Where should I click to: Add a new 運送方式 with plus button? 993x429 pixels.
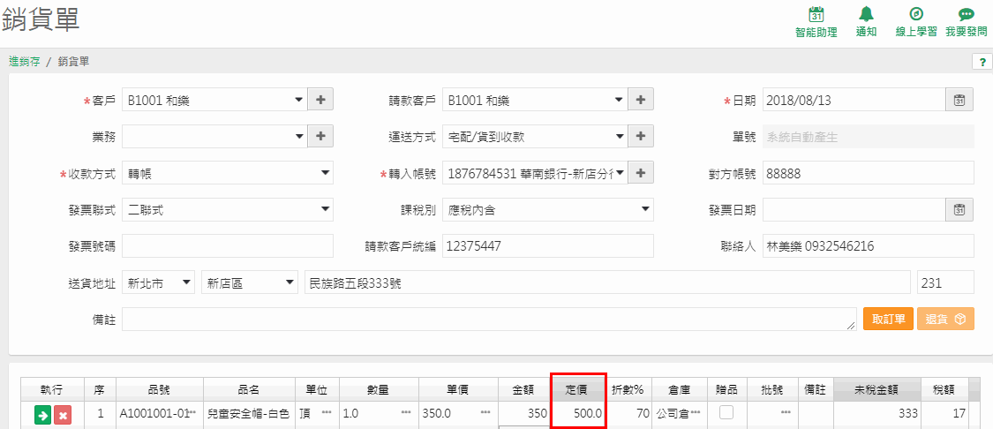point(640,136)
